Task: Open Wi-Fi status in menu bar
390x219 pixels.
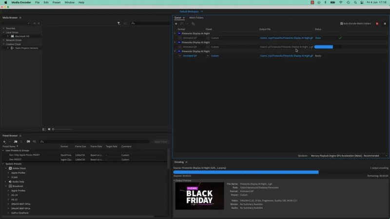Action: tap(341, 2)
